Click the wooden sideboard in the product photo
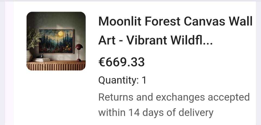Screen dimensions: 261x125 point(56,66)
